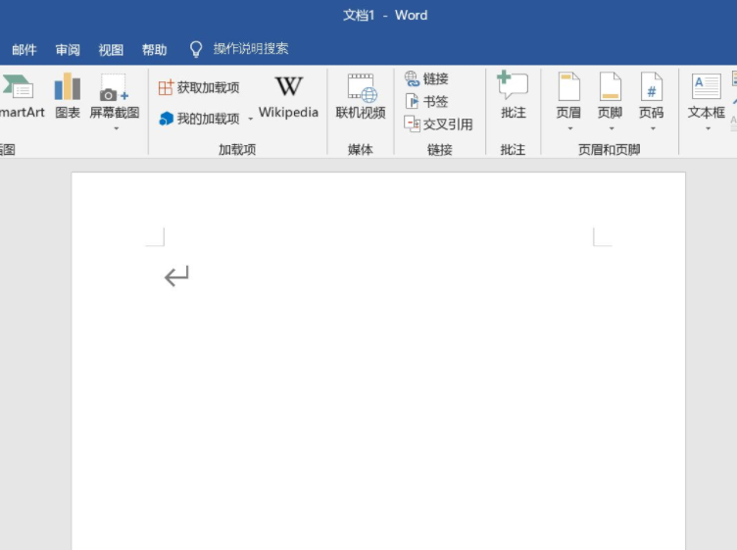
Task: Expand the Screenshot (屏幕截图) dropdown
Action: (x=115, y=128)
